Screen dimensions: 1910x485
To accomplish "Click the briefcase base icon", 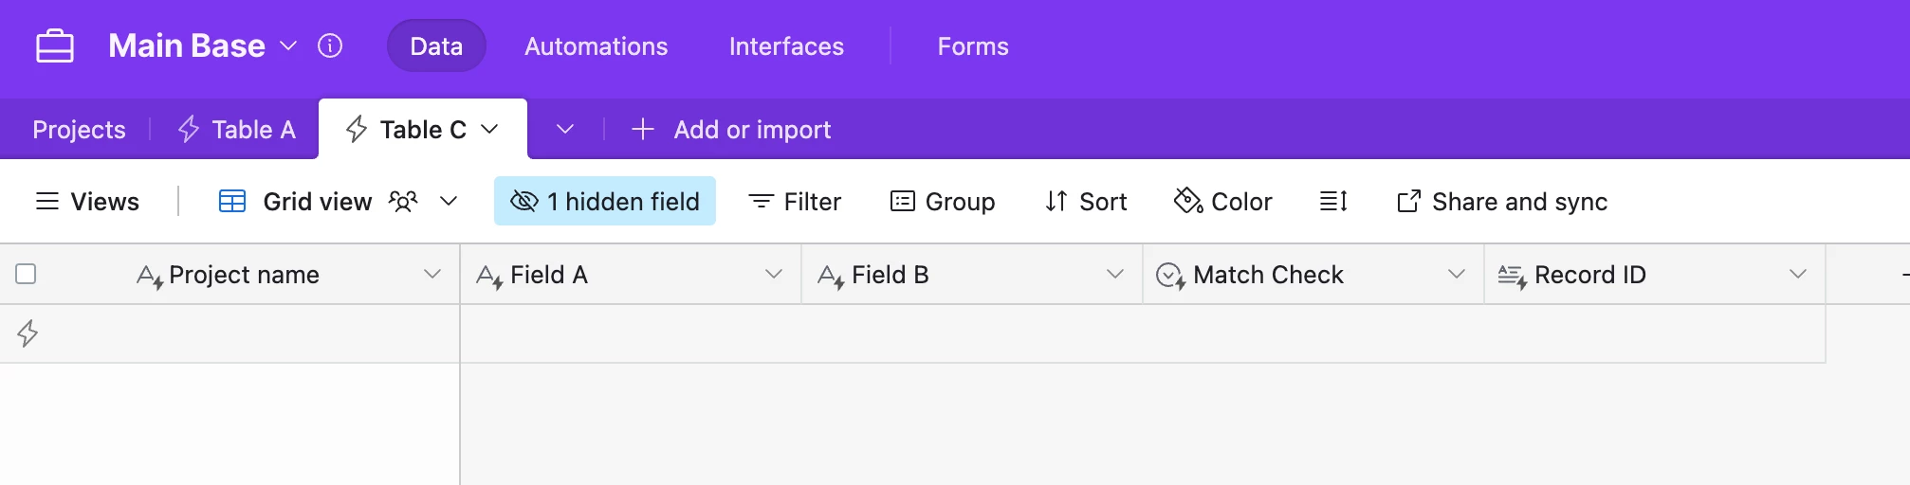I will point(55,45).
